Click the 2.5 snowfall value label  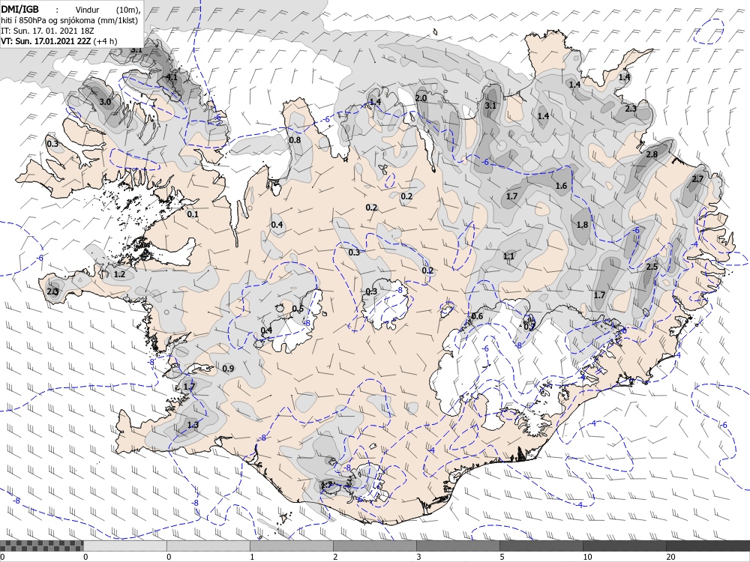tap(652, 267)
